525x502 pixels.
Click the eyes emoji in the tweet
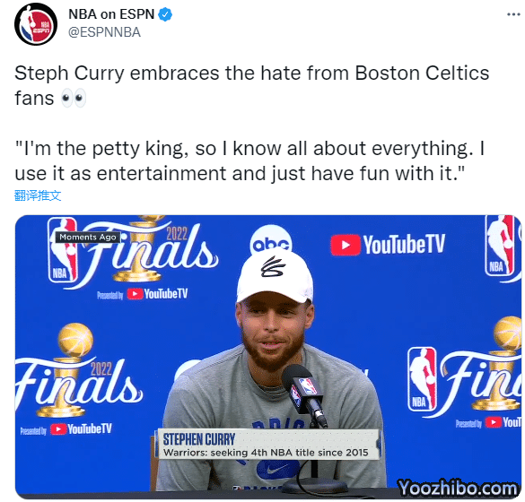click(x=74, y=98)
